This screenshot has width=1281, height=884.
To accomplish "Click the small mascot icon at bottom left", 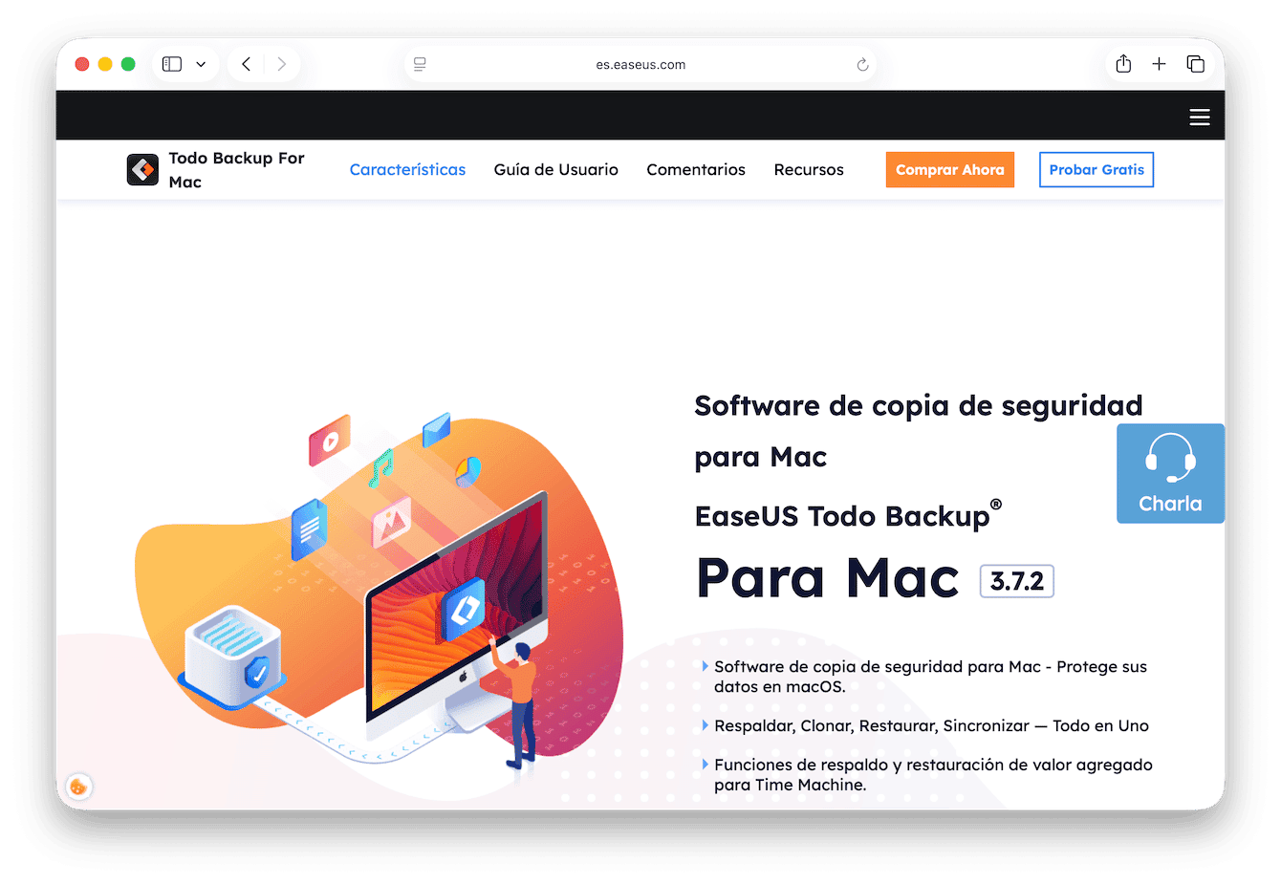I will (78, 787).
